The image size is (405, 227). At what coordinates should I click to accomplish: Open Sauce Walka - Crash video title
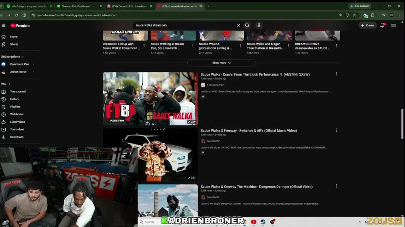pos(255,74)
